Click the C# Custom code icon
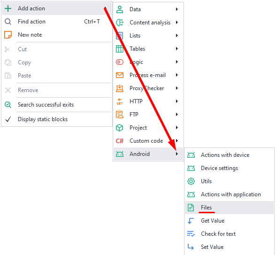The image size is (276, 255). 120,141
